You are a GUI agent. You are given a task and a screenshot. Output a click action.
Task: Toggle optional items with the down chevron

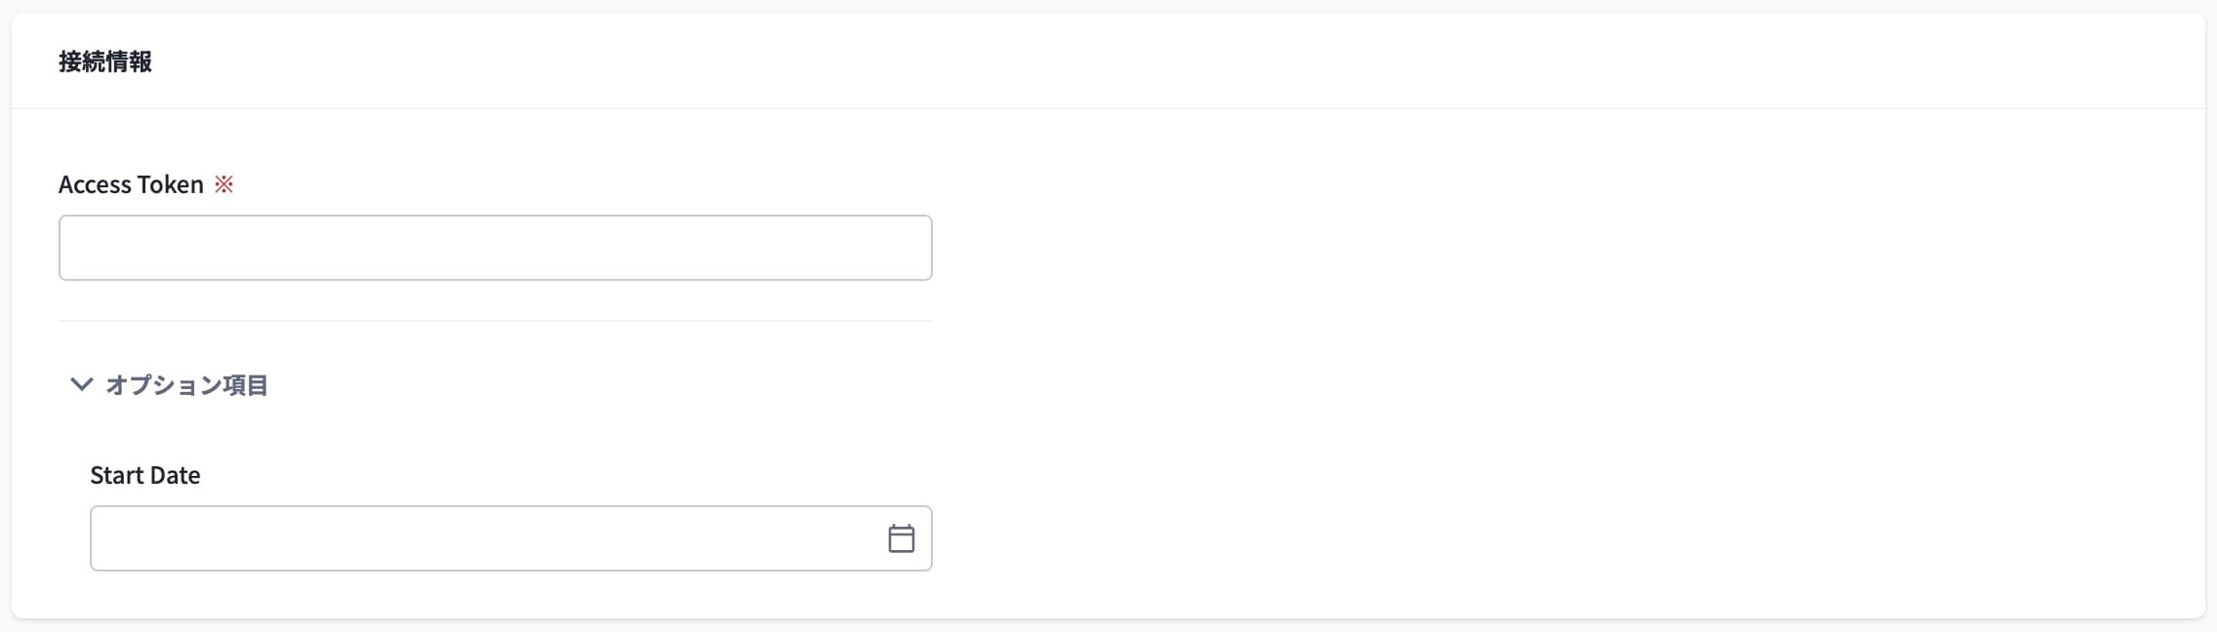click(82, 384)
